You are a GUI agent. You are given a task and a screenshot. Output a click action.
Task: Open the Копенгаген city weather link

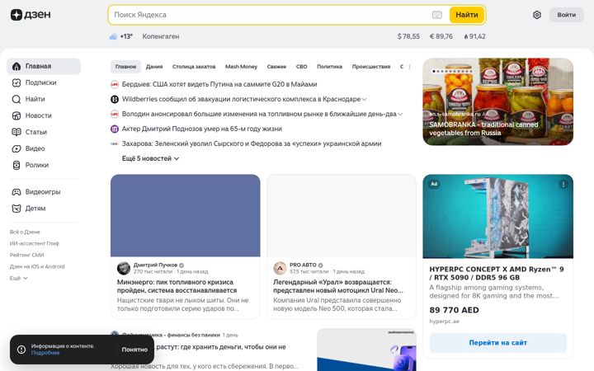(x=161, y=36)
